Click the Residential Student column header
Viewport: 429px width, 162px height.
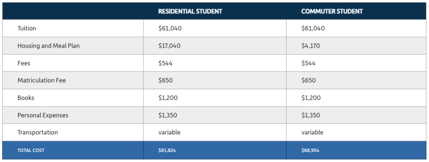[x=190, y=11]
